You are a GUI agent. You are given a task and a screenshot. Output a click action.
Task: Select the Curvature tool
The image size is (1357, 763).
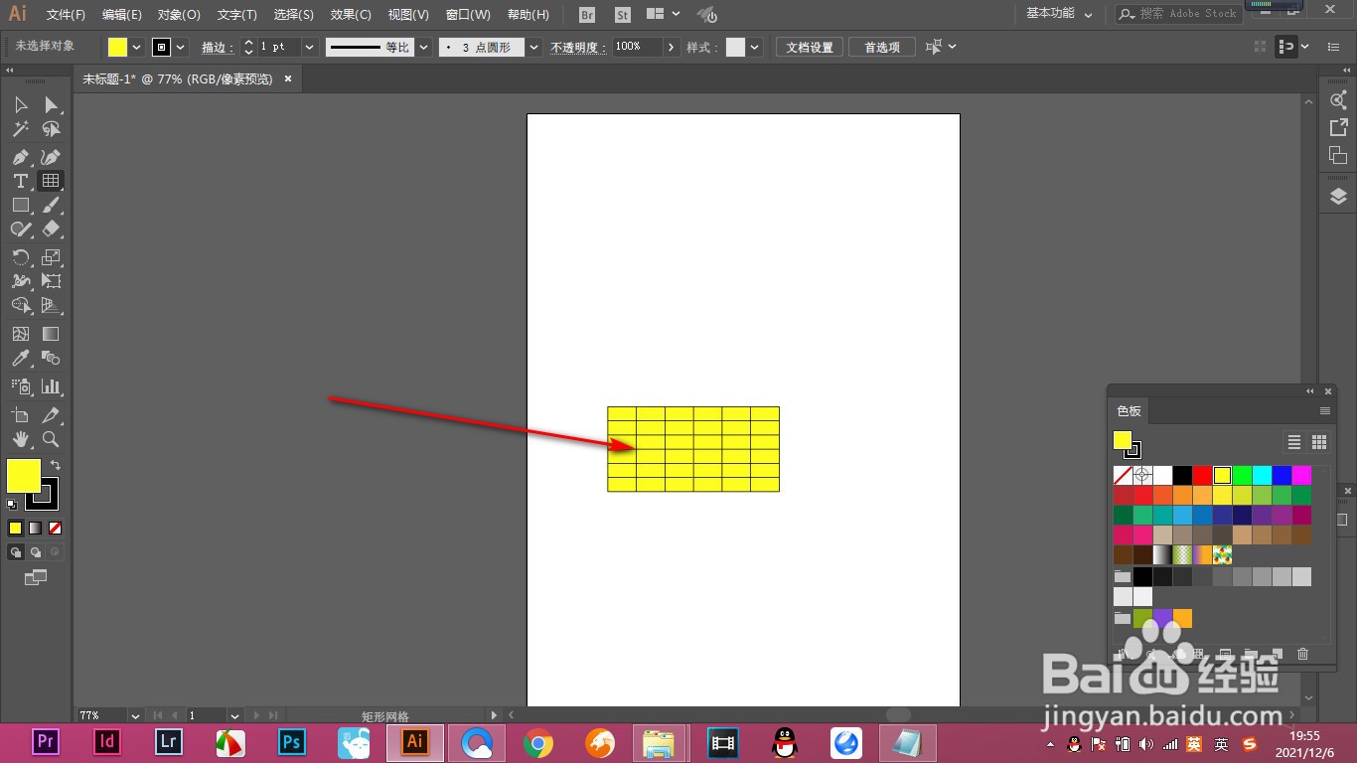[x=52, y=157]
